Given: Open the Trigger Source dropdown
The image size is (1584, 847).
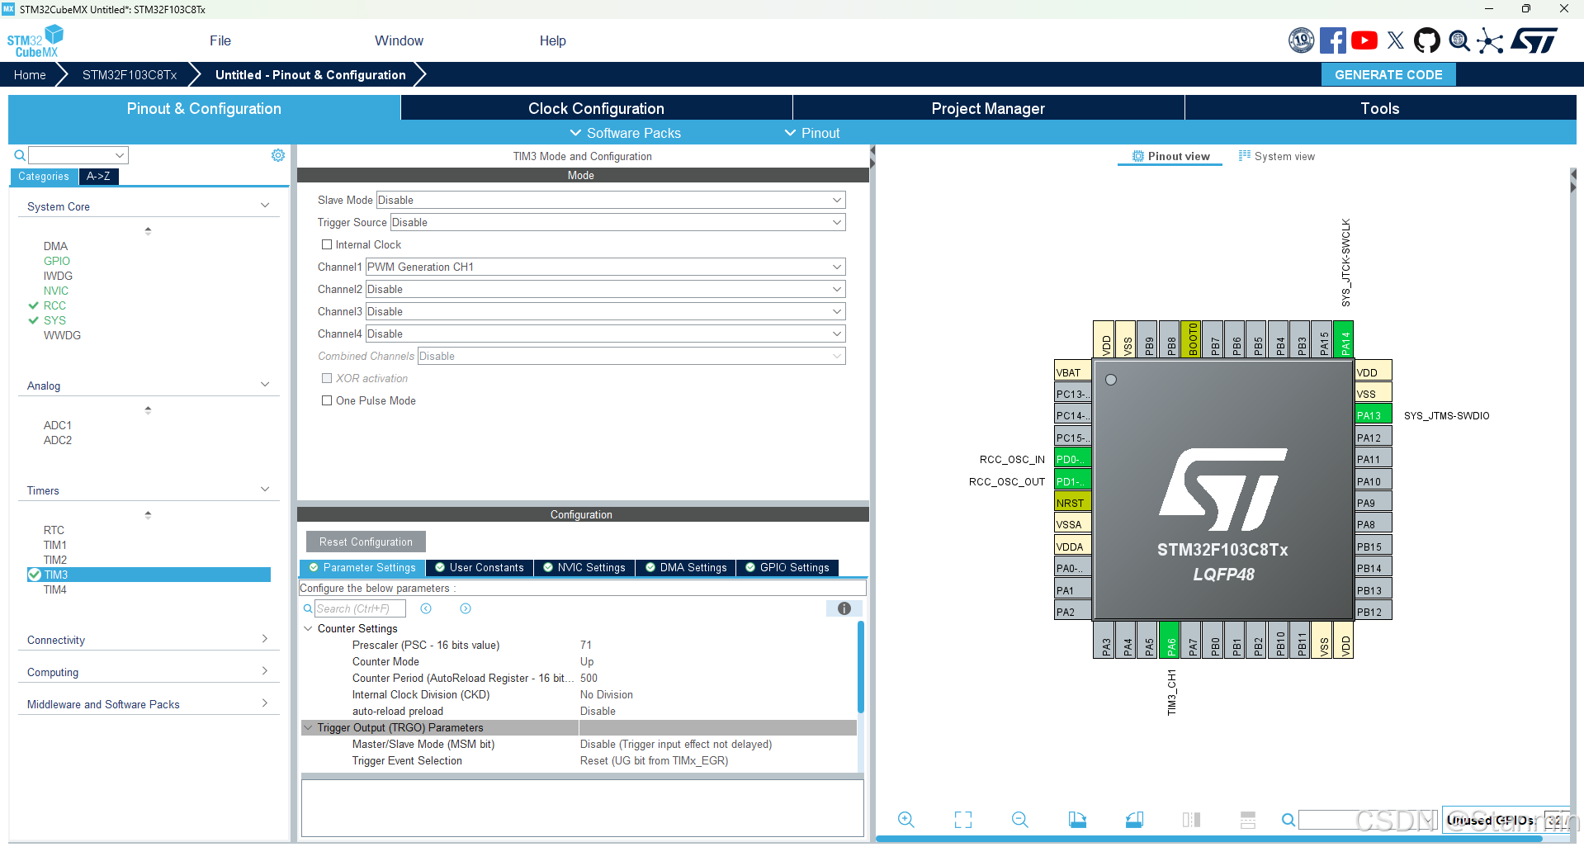Looking at the screenshot, I should pos(617,222).
